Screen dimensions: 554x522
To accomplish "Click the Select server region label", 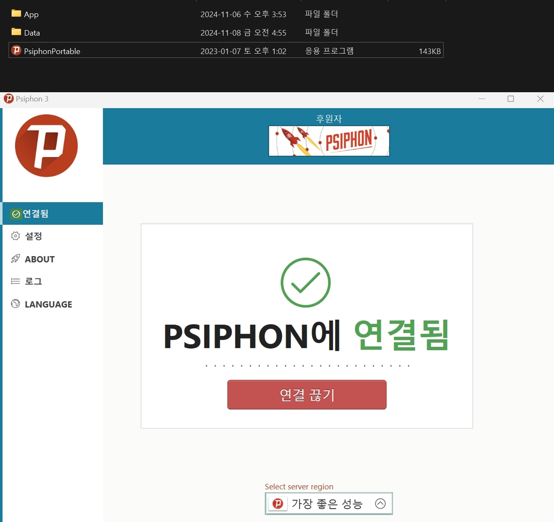I will tap(299, 486).
